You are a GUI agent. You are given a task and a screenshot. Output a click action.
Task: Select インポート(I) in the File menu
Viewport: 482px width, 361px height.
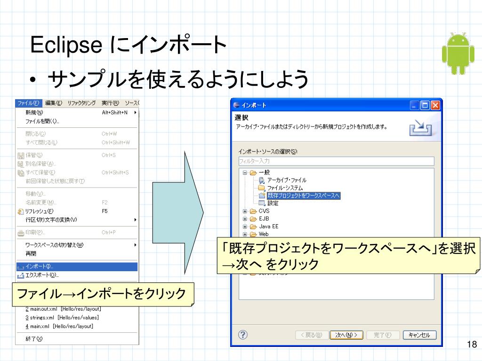[x=77, y=267]
